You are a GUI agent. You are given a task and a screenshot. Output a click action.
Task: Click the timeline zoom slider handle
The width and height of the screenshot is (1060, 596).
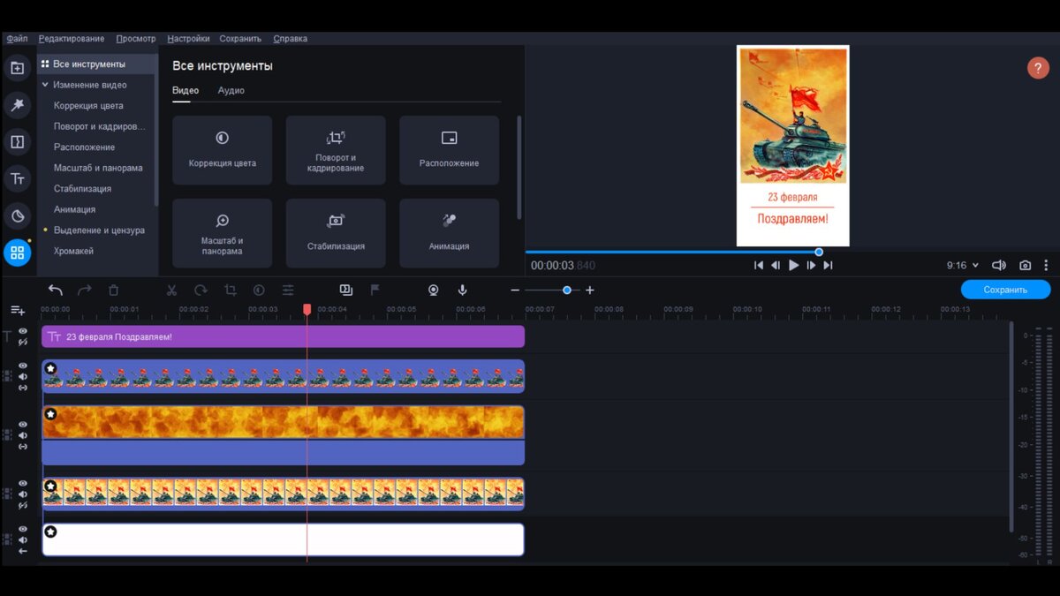point(566,290)
